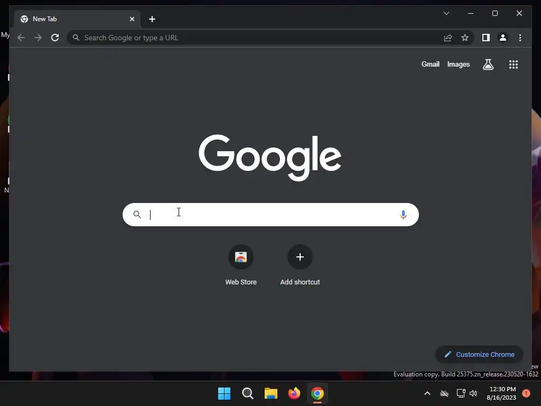
Task: Open the tab search dropdown arrow
Action: point(446,13)
